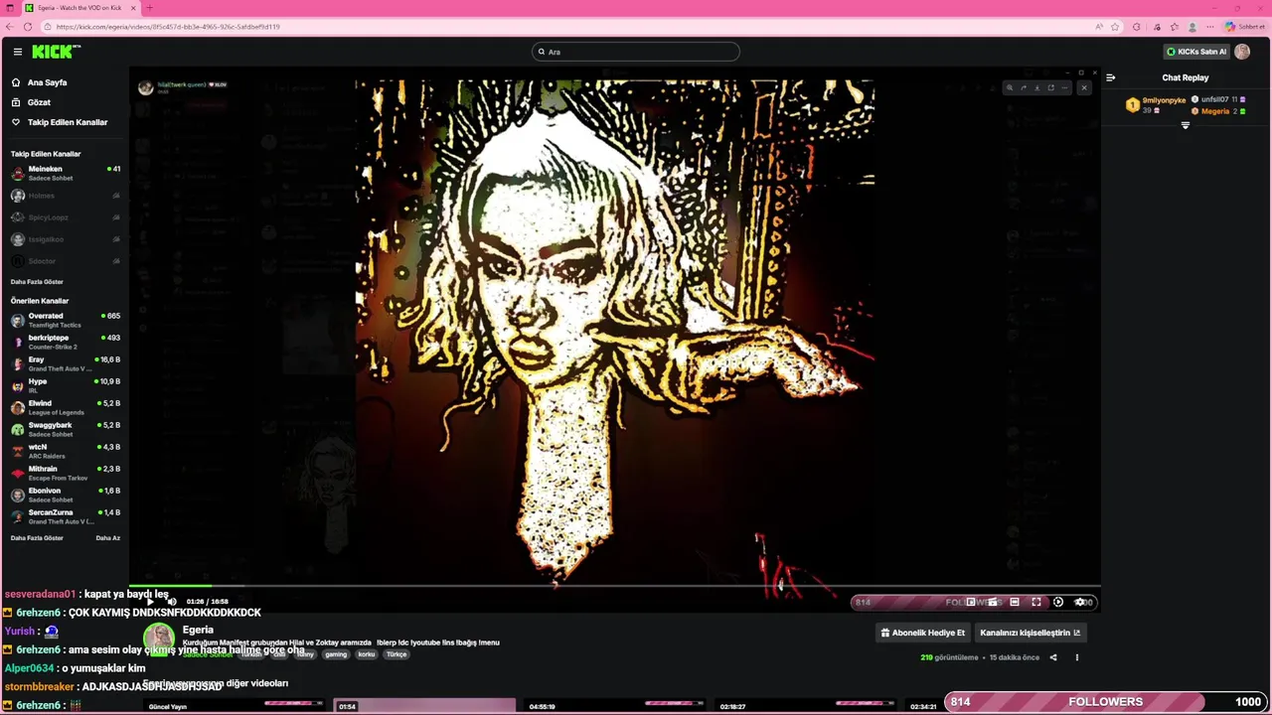
Task: Open tab actions menu icon
Action: (x=10, y=8)
